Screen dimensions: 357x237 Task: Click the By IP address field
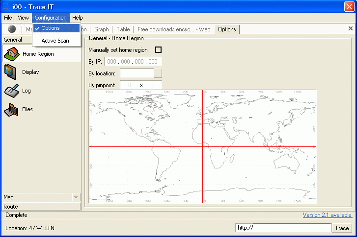coord(133,62)
